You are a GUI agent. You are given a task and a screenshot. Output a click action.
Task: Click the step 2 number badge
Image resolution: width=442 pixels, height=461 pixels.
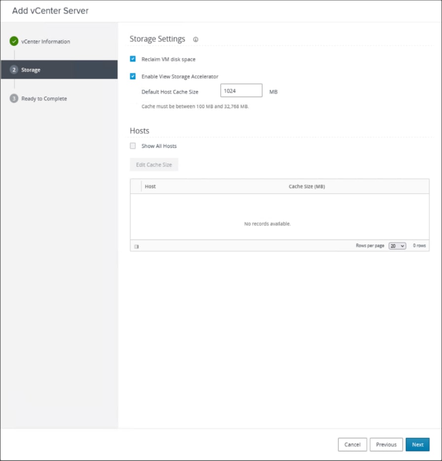[14, 70]
